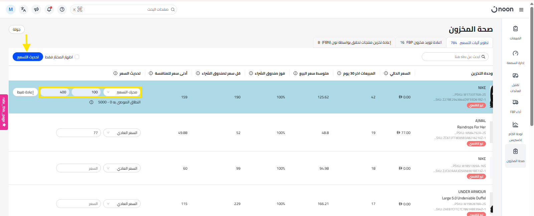Image resolution: width=534 pixels, height=216 pixels.
Task: Open المبيعات in the sidebar
Action: (515, 33)
